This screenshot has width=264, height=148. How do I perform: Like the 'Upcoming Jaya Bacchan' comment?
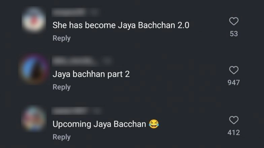click(x=234, y=120)
